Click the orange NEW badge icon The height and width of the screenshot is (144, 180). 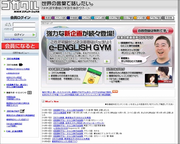[x=115, y=92]
